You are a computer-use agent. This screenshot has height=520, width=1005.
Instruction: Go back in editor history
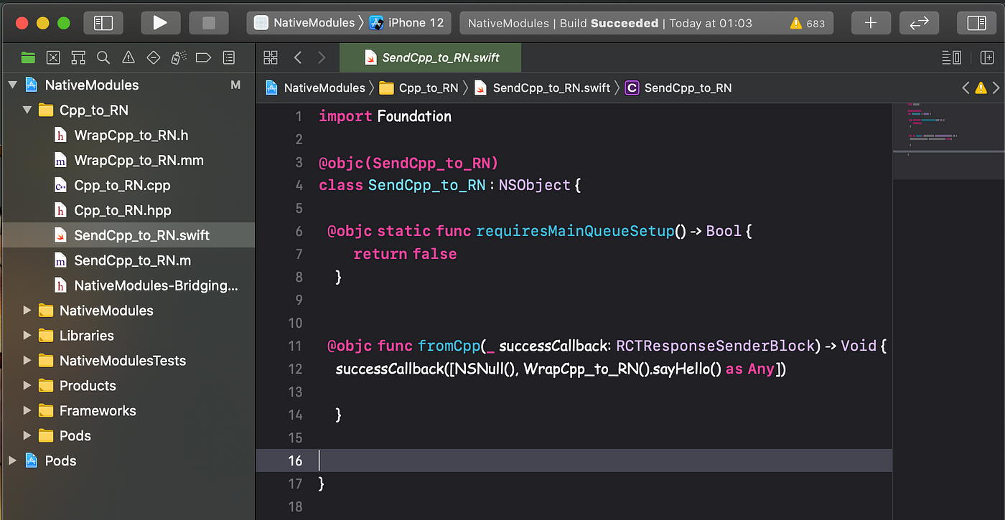click(x=298, y=57)
